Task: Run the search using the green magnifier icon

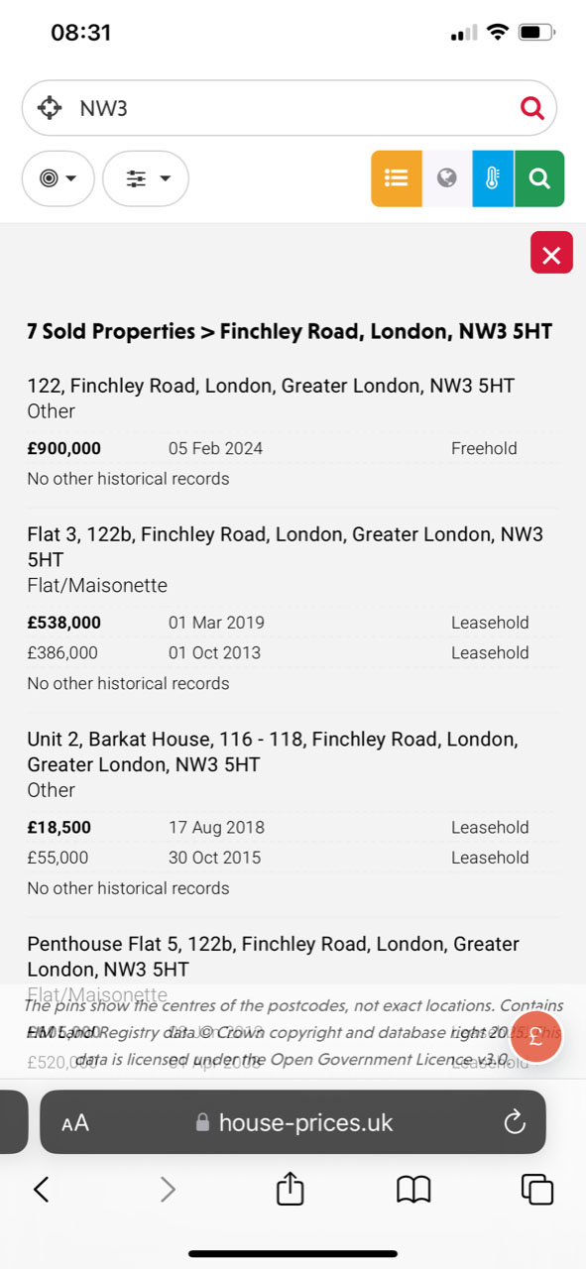Action: point(540,178)
